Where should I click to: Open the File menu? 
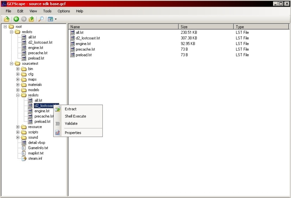[x=8, y=11]
